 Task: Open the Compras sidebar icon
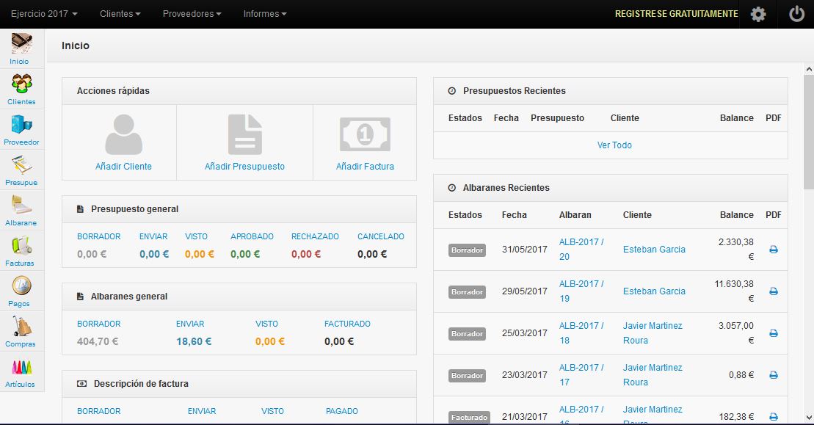pos(21,327)
